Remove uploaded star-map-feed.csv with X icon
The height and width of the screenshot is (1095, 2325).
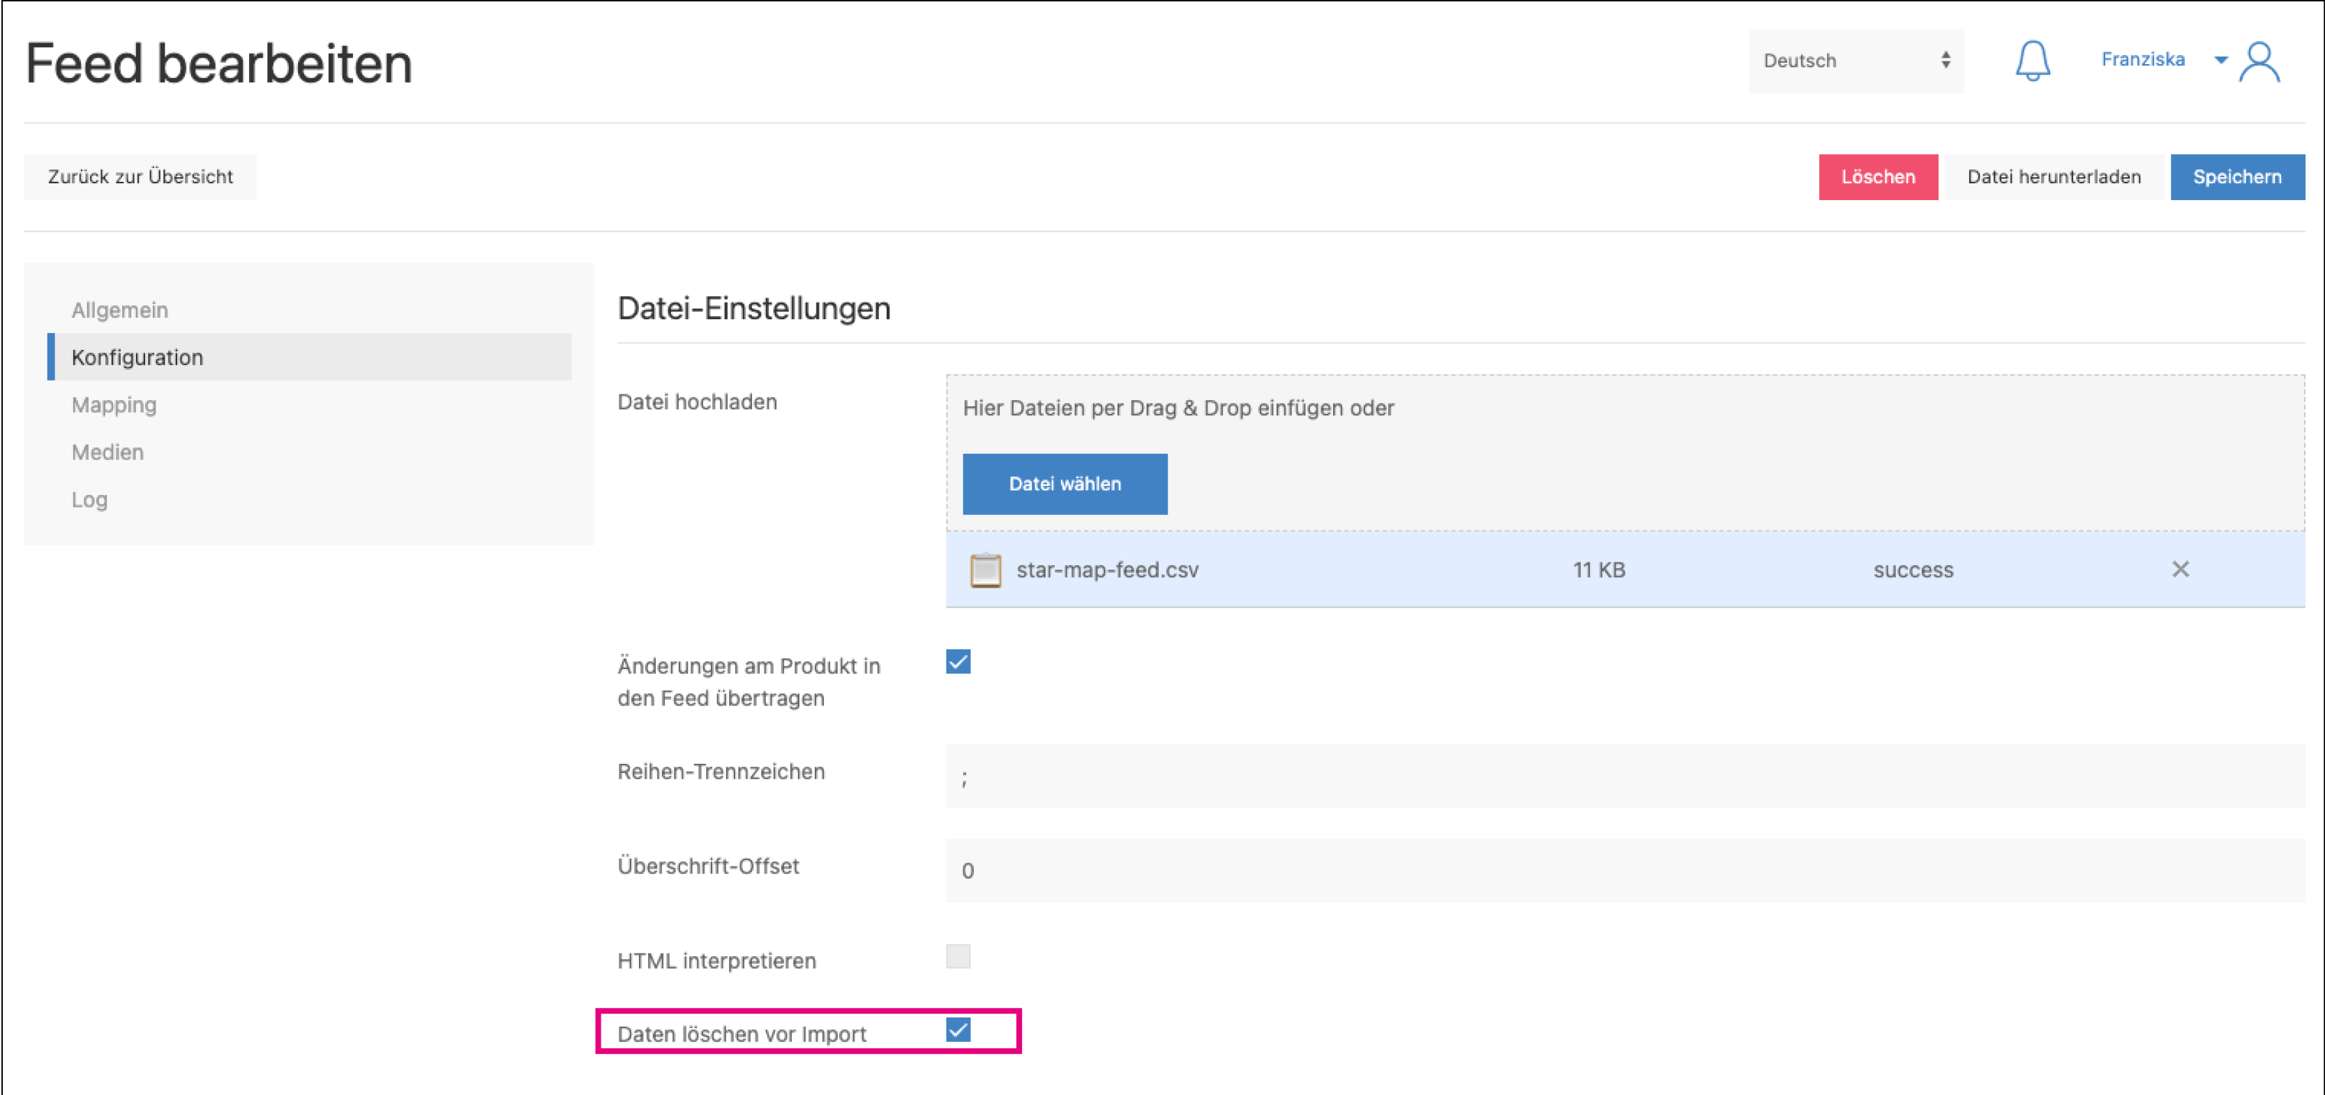coord(2180,569)
